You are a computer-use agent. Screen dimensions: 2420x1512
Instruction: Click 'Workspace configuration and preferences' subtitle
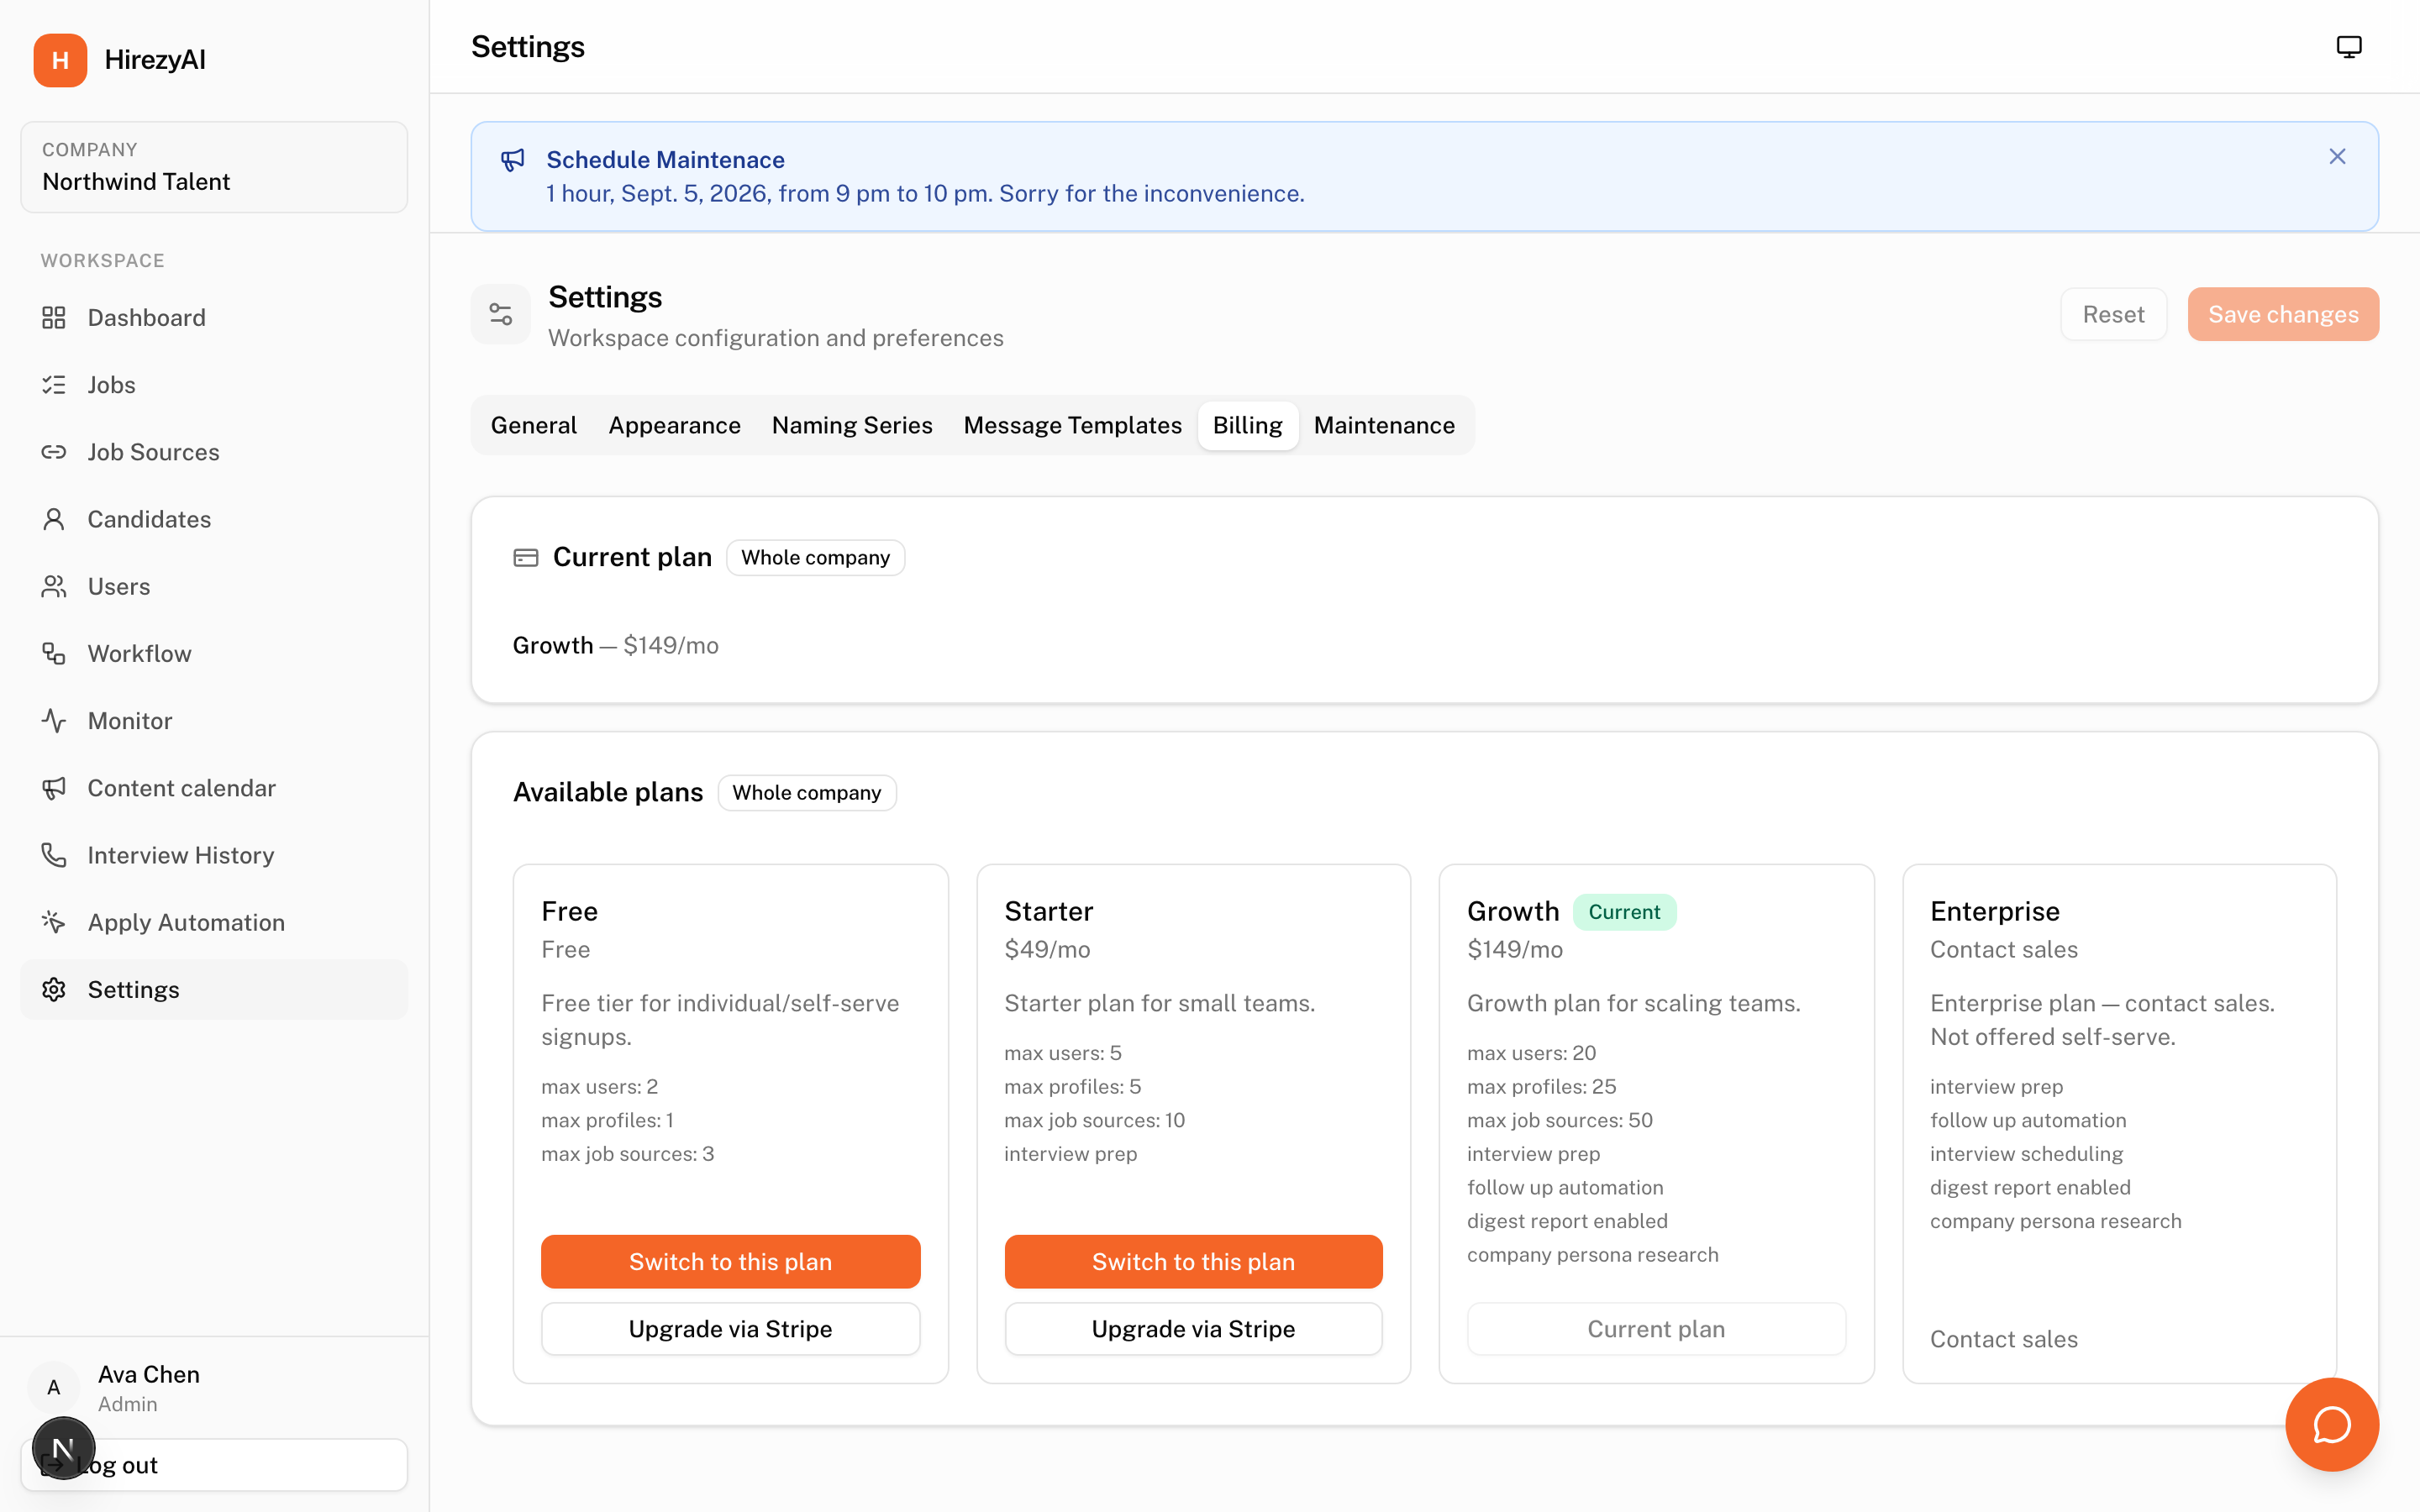[x=776, y=339]
